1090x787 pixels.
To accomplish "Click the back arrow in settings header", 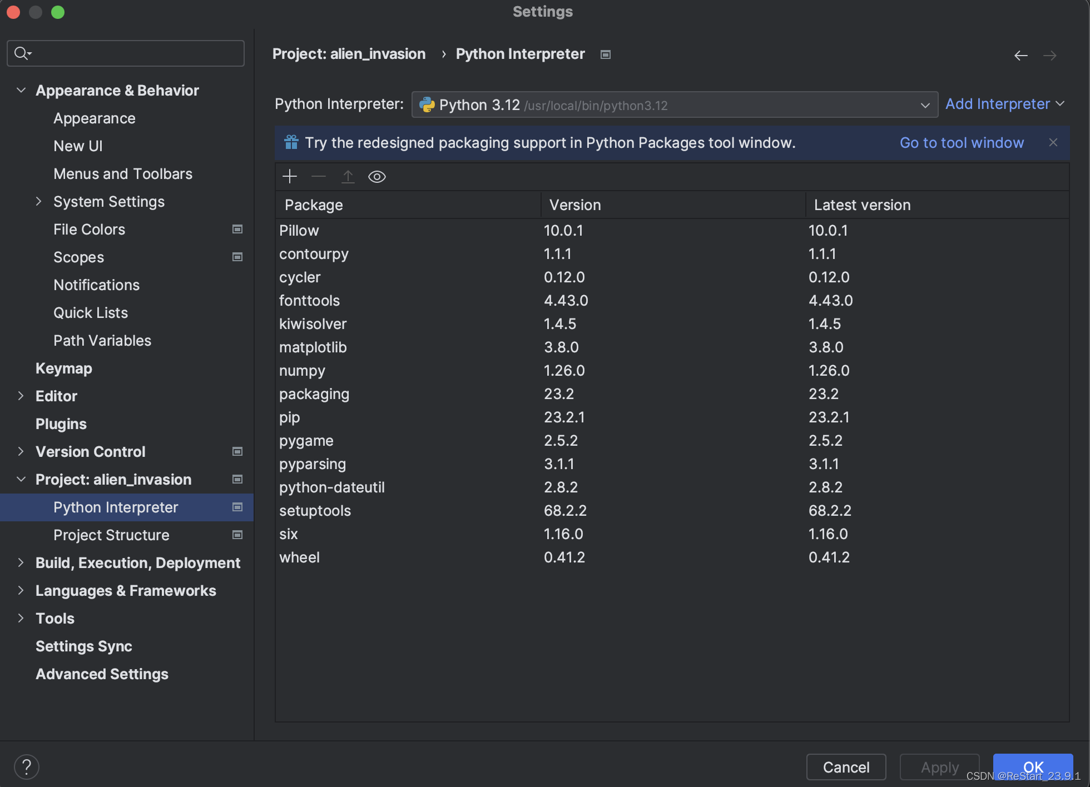I will click(1020, 56).
